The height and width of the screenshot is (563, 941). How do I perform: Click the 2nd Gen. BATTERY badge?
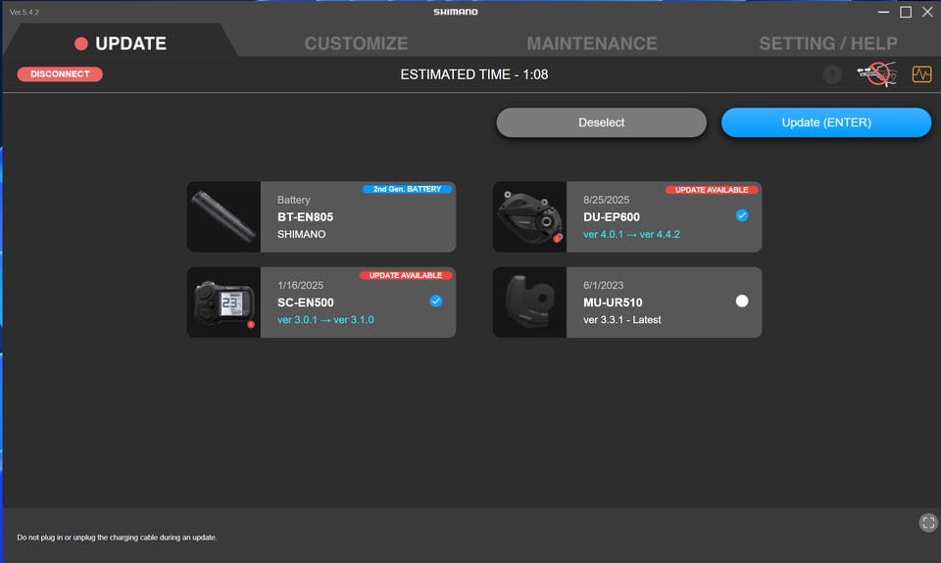tap(407, 189)
